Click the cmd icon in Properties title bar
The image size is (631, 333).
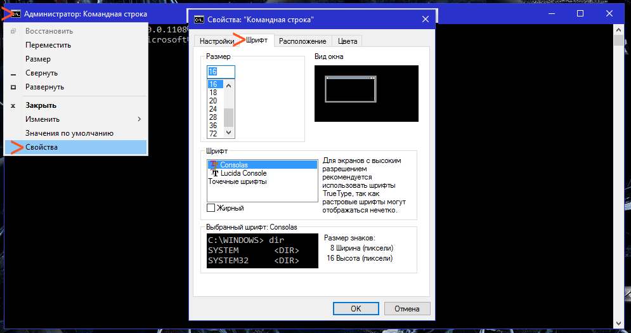pos(198,19)
